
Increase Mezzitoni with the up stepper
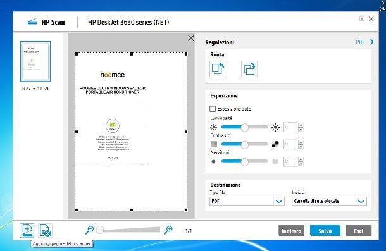tap(301, 159)
